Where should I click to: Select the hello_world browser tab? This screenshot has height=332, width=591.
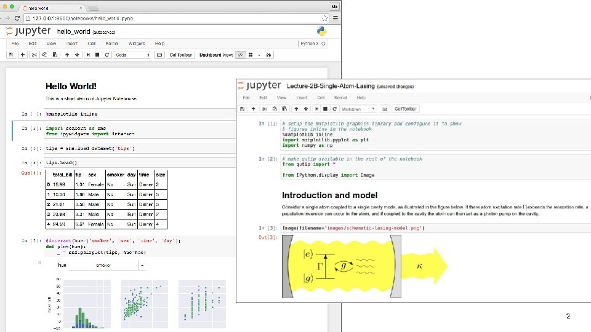[53, 8]
